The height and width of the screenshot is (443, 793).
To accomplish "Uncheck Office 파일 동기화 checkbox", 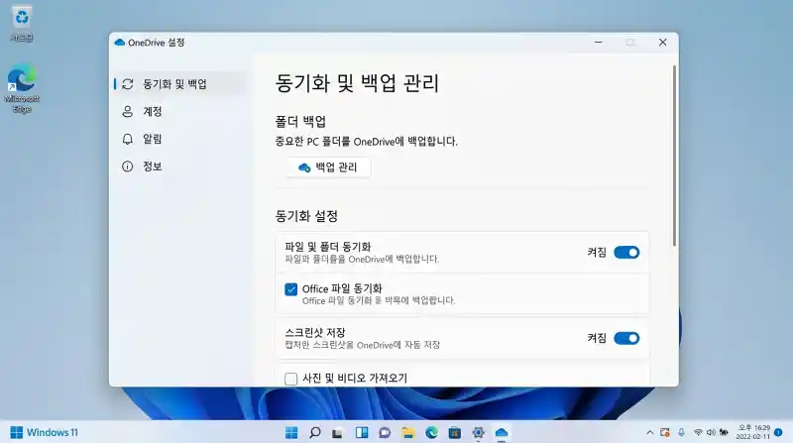I will point(290,289).
